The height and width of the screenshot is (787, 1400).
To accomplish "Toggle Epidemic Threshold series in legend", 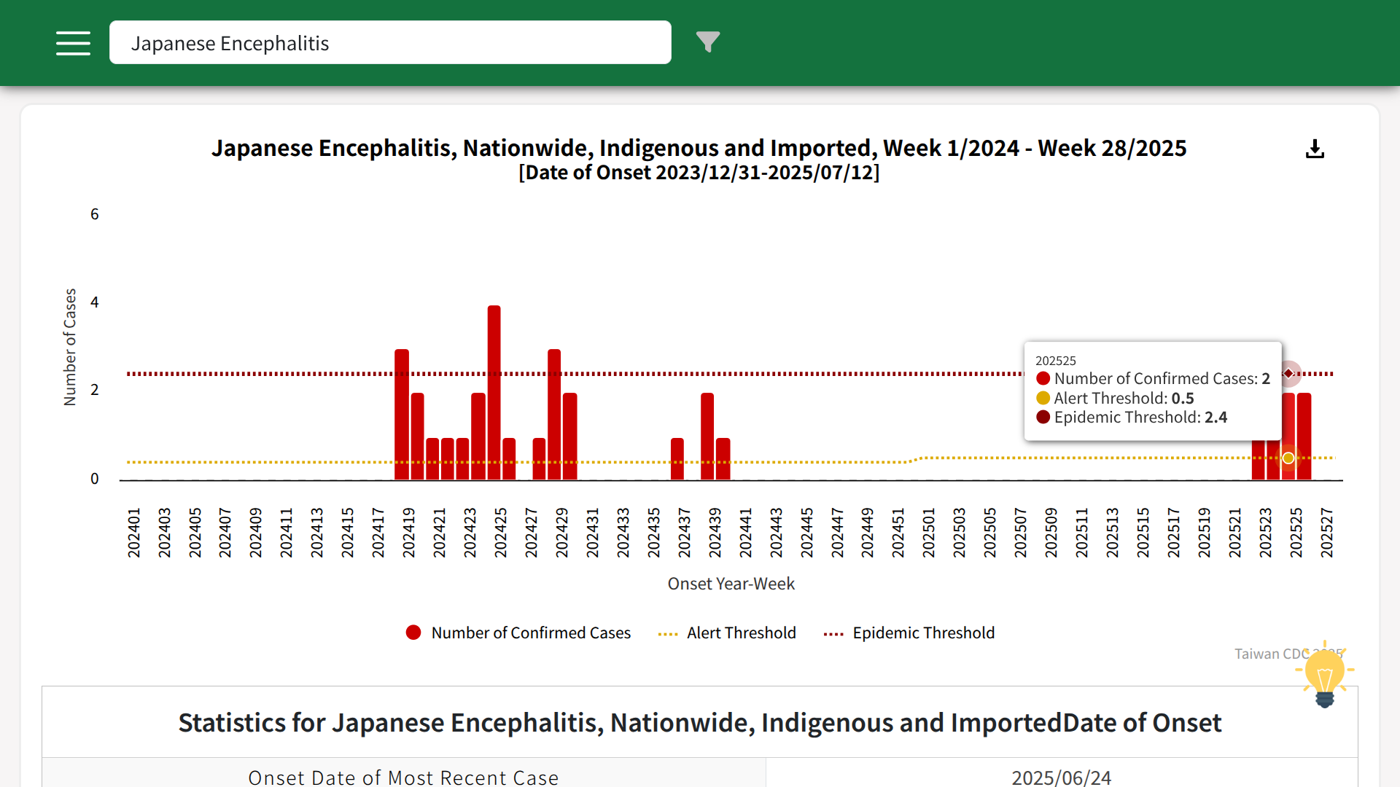I will click(923, 633).
